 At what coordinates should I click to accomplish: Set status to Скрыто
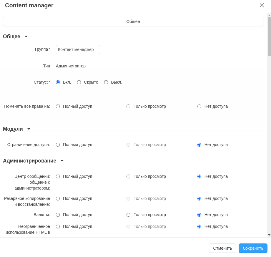point(79,82)
